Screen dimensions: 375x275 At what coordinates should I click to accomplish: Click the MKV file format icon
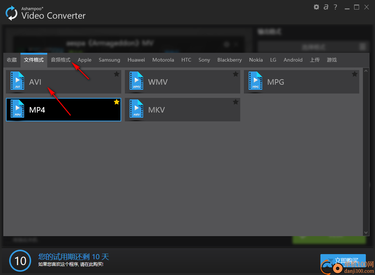click(137, 109)
